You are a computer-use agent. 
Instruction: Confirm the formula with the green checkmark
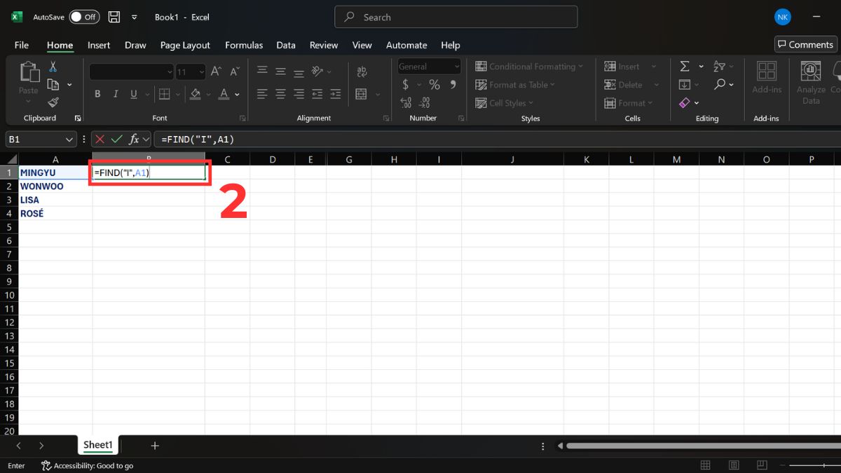click(118, 139)
